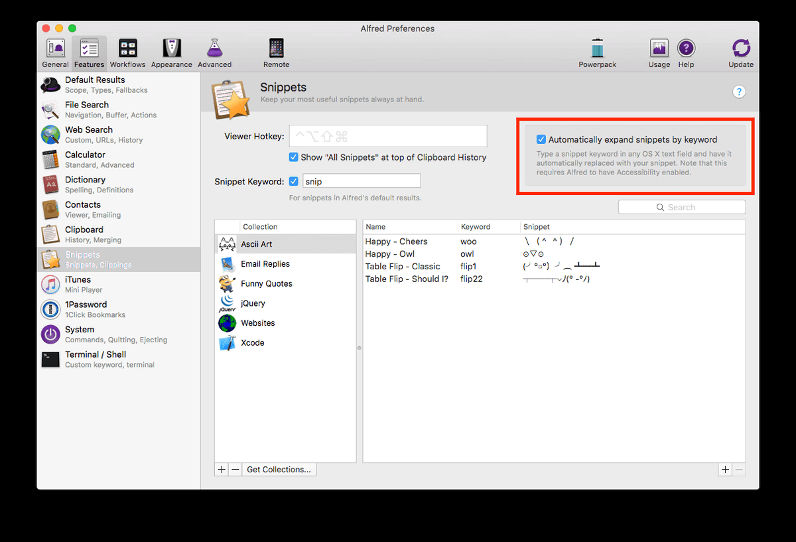Click the question mark help button
This screenshot has height=542, width=796.
click(739, 92)
